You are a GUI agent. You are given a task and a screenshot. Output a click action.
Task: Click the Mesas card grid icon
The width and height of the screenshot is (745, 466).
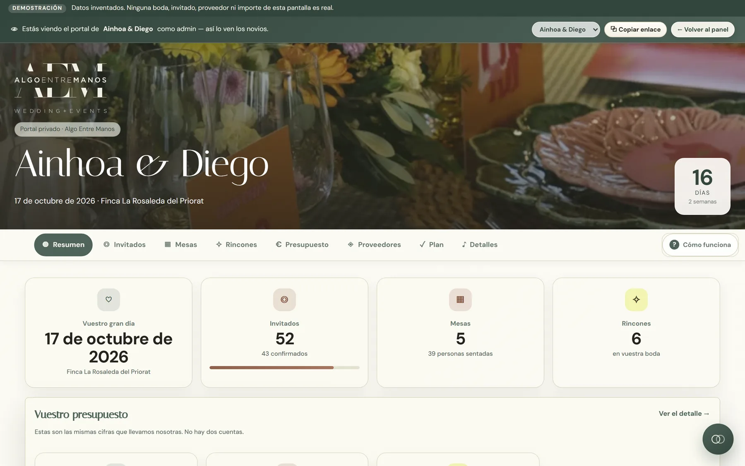(x=460, y=299)
